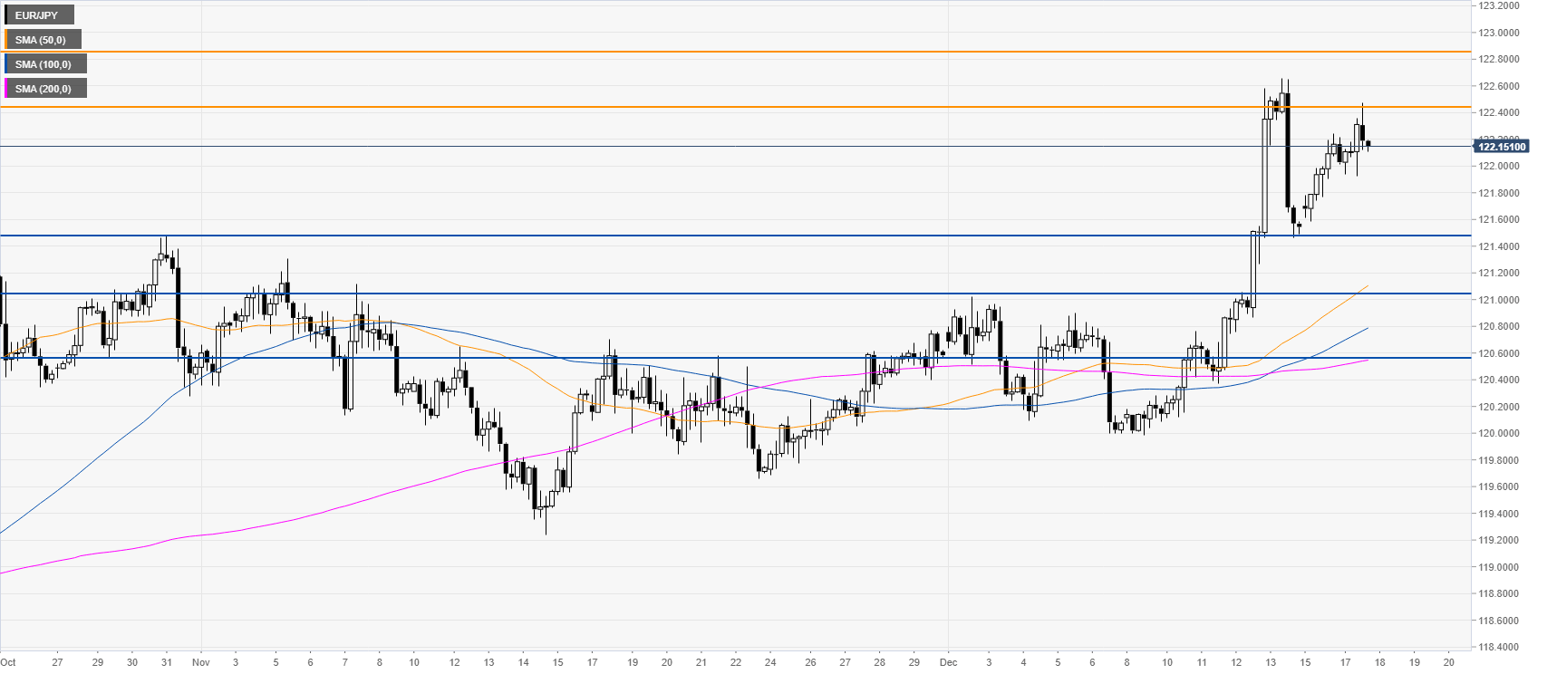The height and width of the screenshot is (674, 1547).
Task: Select the blue horizontal line near 120.6000
Action: click(x=725, y=358)
